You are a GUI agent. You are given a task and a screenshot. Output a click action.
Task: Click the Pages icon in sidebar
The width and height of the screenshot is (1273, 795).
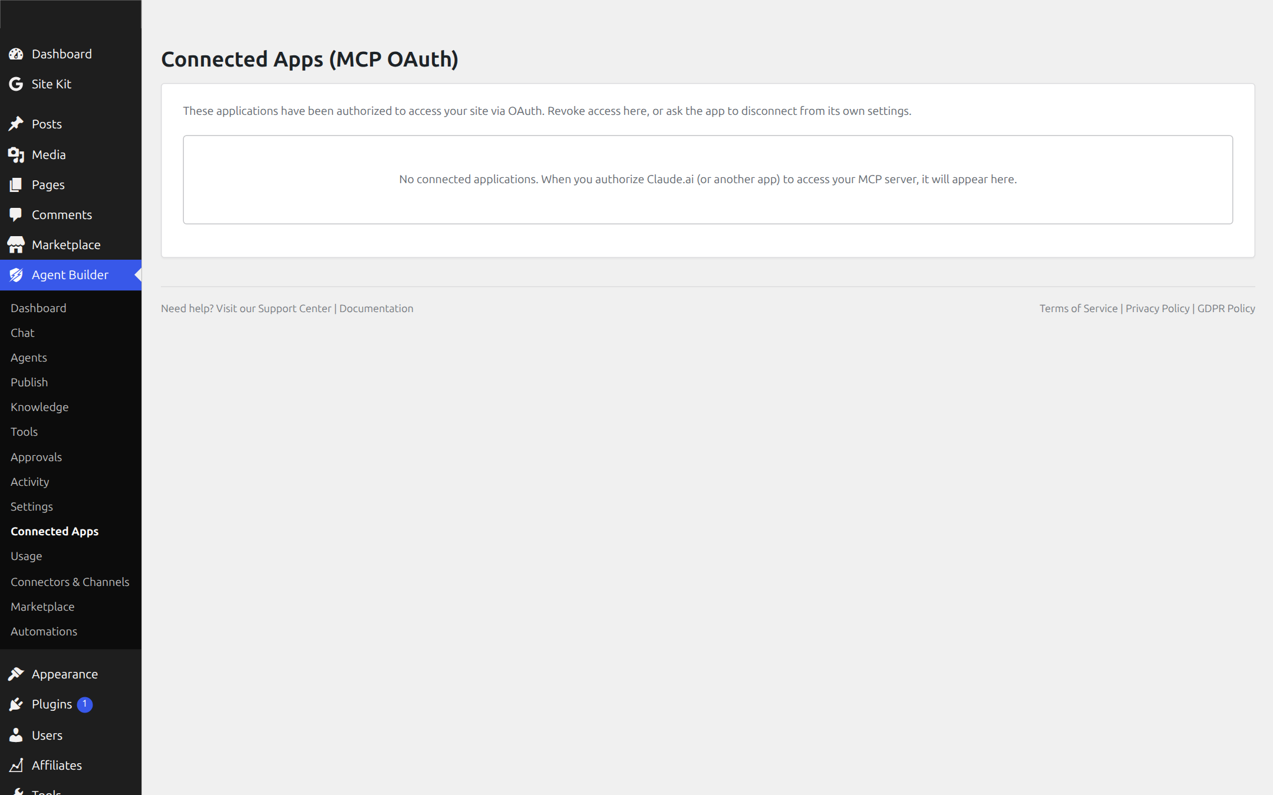click(x=16, y=185)
